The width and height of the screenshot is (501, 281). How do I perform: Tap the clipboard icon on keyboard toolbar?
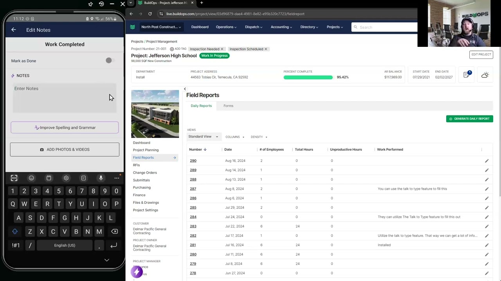point(49,178)
